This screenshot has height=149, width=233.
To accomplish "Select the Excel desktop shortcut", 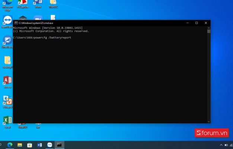I will coord(7,121).
